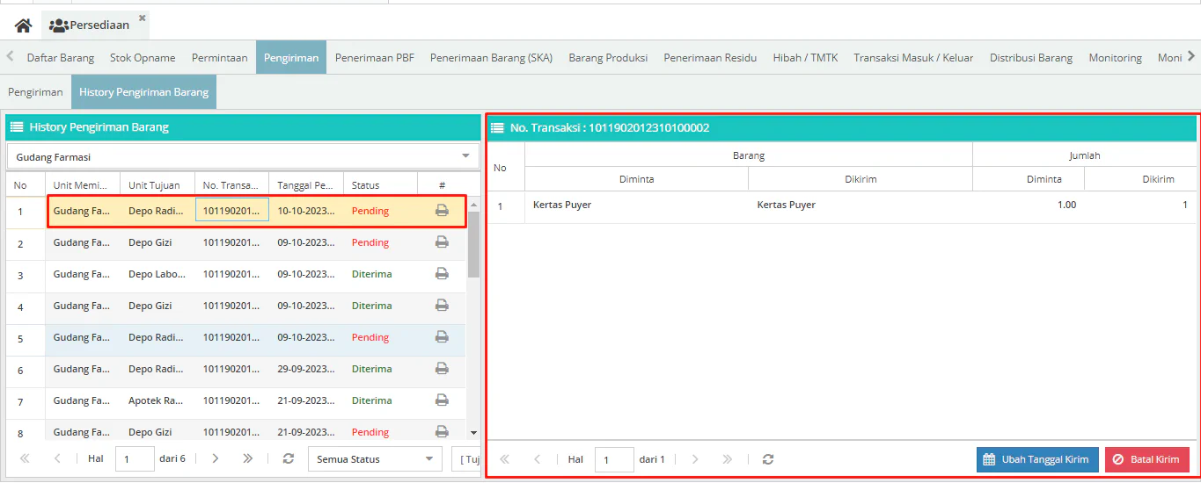This screenshot has width=1201, height=483.
Task: Sort by Tanggal Pe... column header
Action: [x=306, y=185]
